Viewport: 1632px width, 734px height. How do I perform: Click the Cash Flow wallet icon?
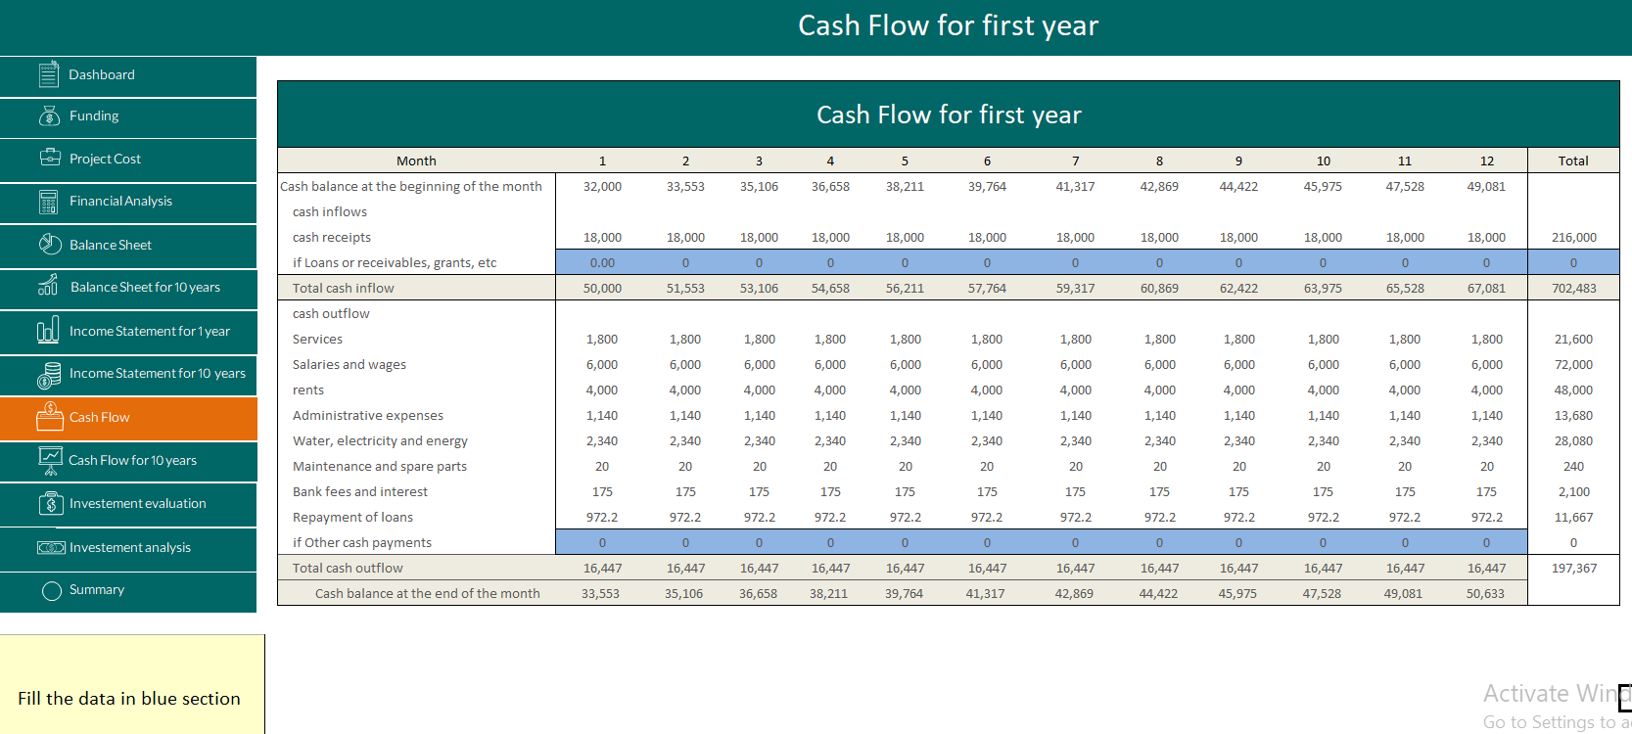point(50,417)
